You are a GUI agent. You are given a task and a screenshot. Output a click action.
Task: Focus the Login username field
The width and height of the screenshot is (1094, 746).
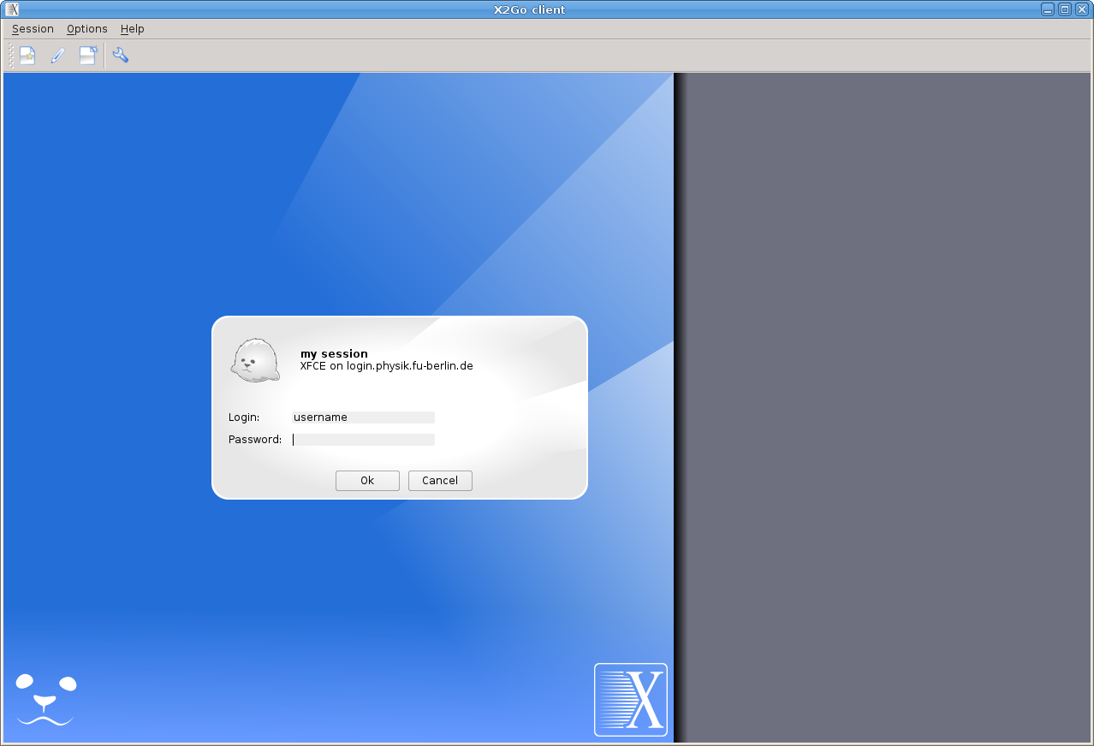point(363,417)
